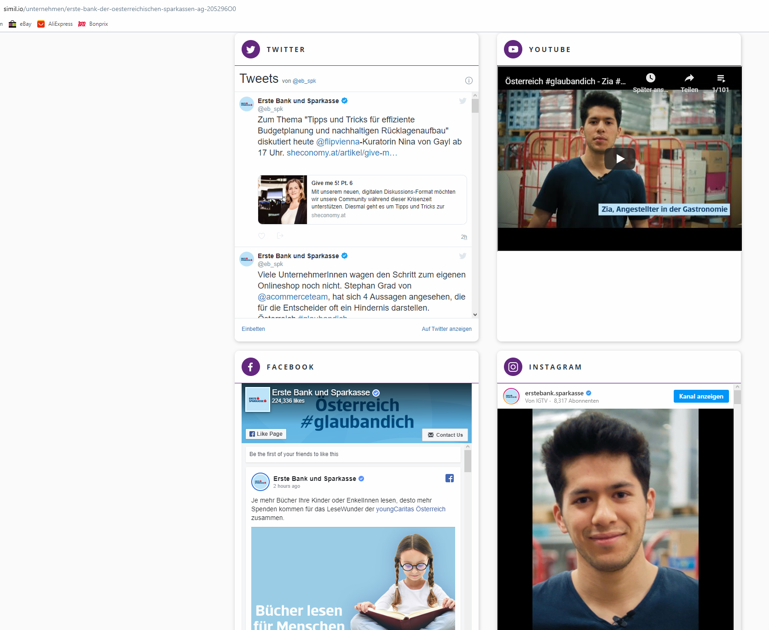Click the Twitter bird on second tweet

point(463,256)
